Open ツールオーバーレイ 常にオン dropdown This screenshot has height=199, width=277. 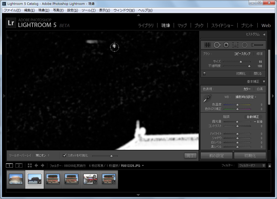pos(43,155)
